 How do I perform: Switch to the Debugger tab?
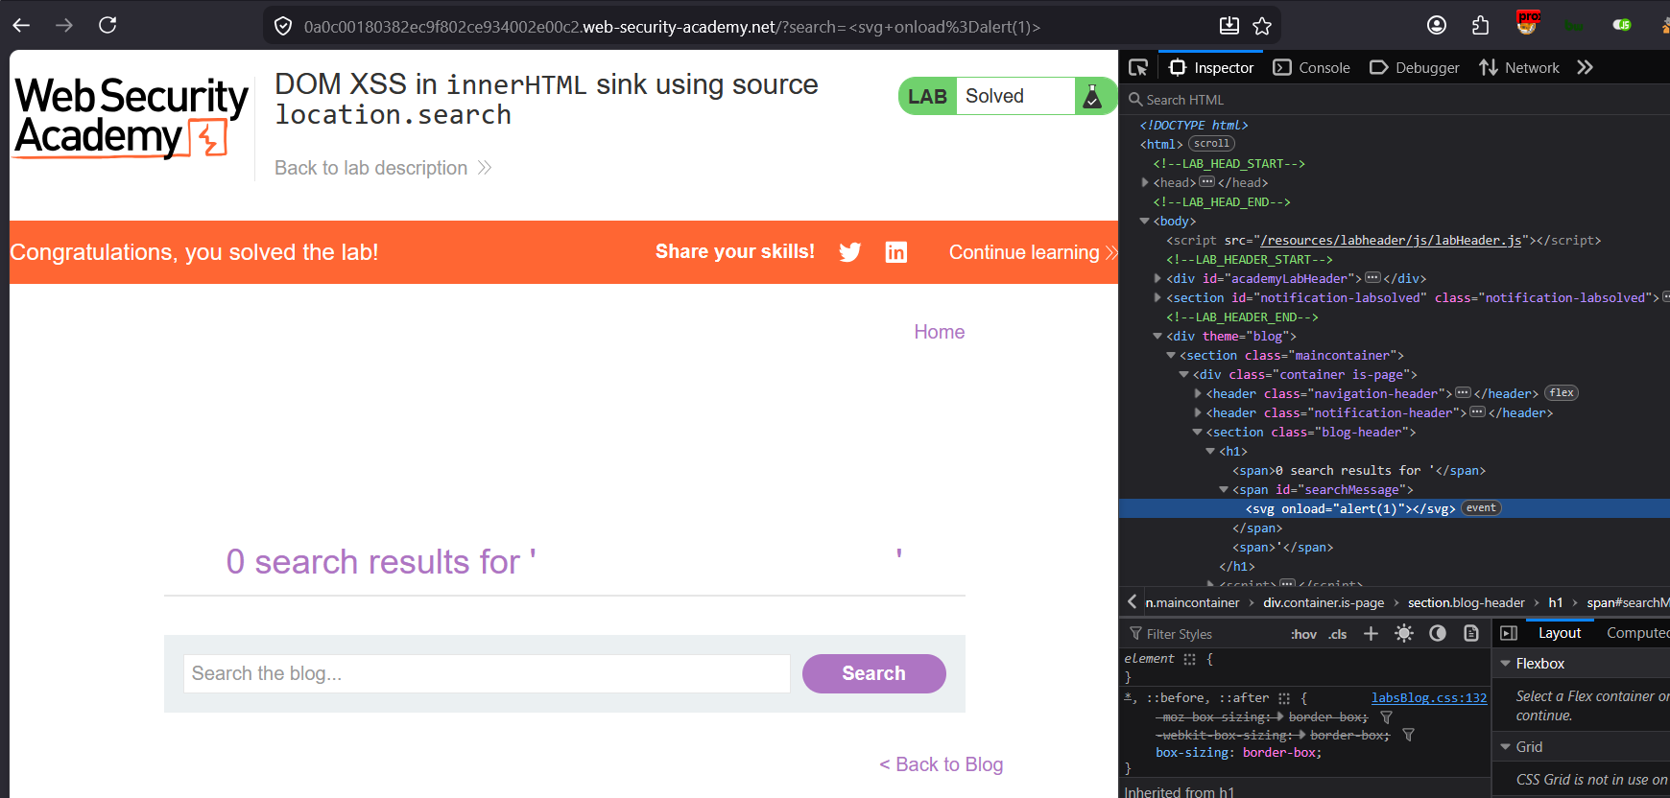tap(1415, 67)
